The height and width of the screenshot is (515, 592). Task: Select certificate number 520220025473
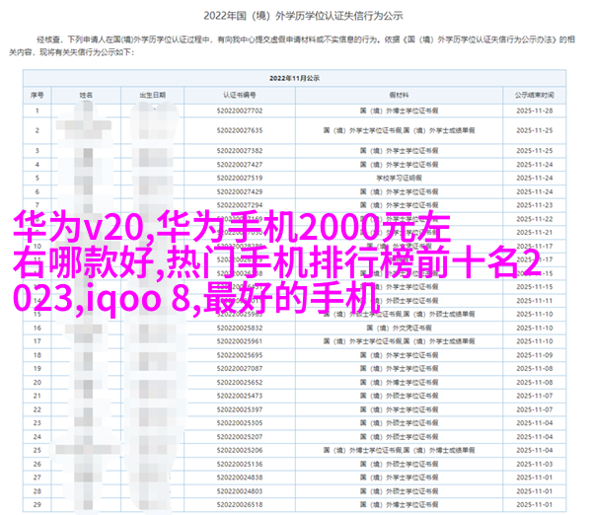[240, 396]
